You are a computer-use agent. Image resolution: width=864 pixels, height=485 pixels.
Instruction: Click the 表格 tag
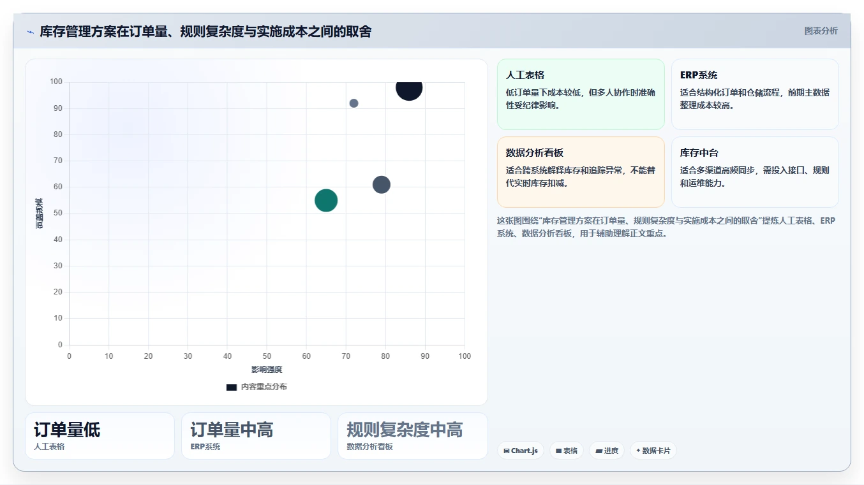point(566,451)
